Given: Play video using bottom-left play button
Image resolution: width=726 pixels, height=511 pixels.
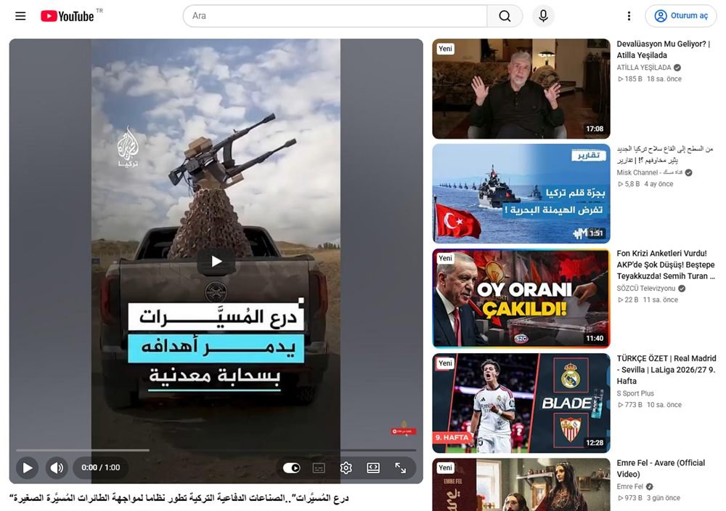Looking at the screenshot, I should click(28, 467).
